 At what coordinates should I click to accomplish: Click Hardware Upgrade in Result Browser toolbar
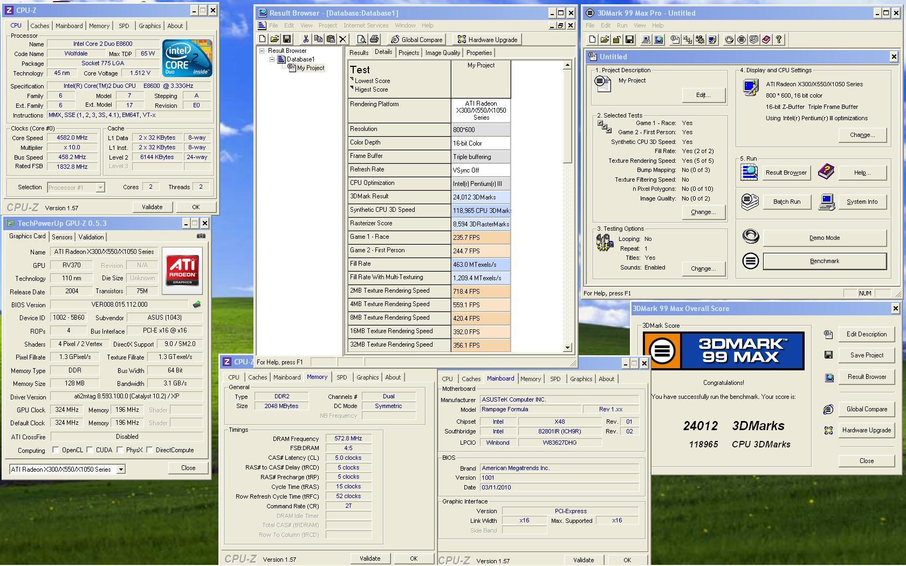[x=488, y=39]
